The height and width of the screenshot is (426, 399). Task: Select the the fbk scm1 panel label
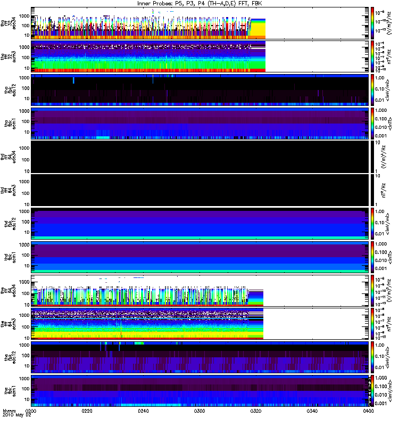[x=10, y=391]
